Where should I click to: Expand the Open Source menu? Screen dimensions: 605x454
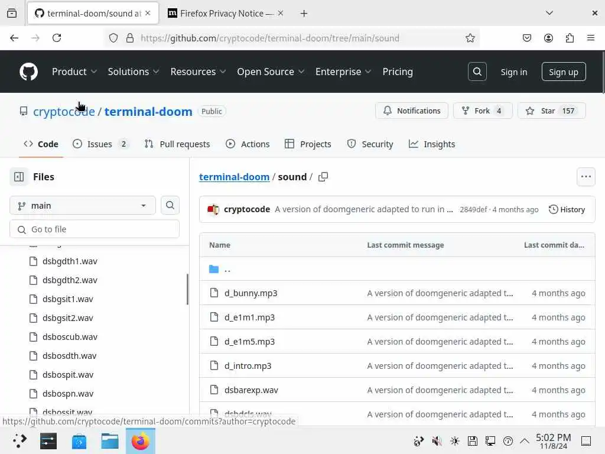tap(271, 72)
